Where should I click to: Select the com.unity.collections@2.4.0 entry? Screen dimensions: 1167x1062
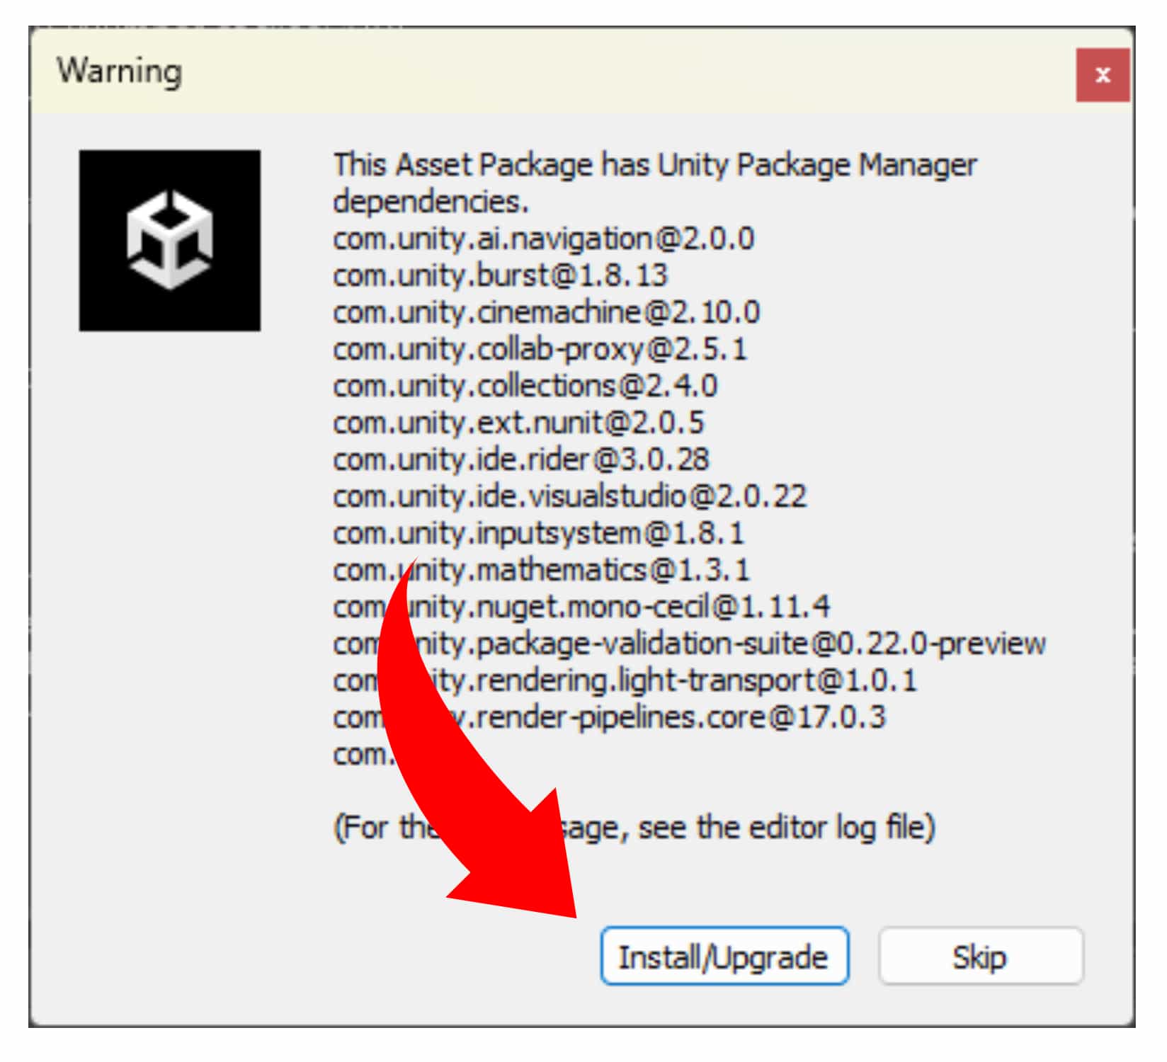click(x=525, y=386)
